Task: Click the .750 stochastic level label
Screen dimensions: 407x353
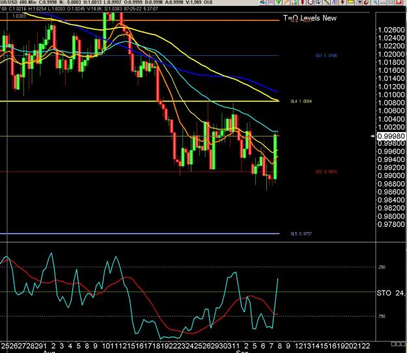Action: pos(382,316)
